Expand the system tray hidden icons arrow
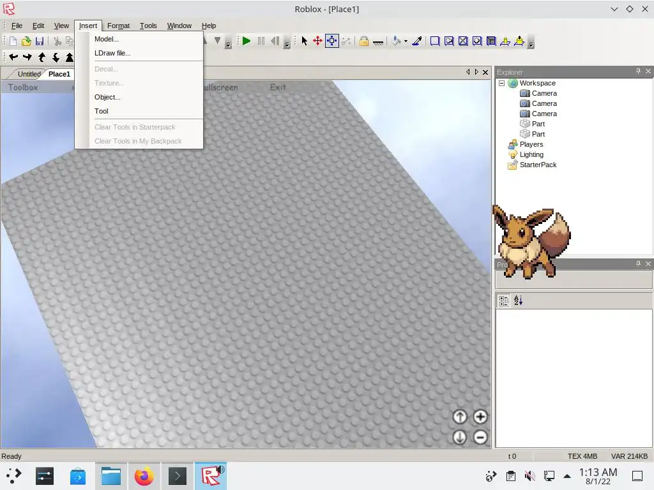Screen dimensions: 654x490 point(567,476)
